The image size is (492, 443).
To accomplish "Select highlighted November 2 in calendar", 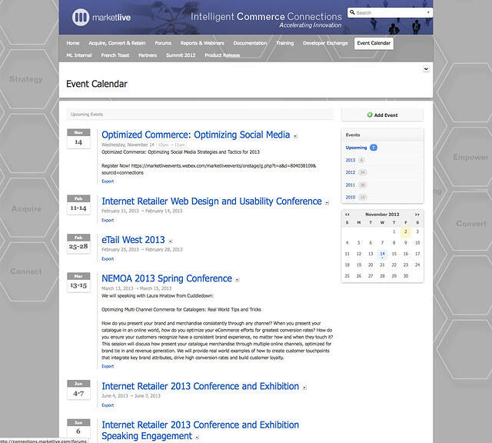I will [x=406, y=231].
